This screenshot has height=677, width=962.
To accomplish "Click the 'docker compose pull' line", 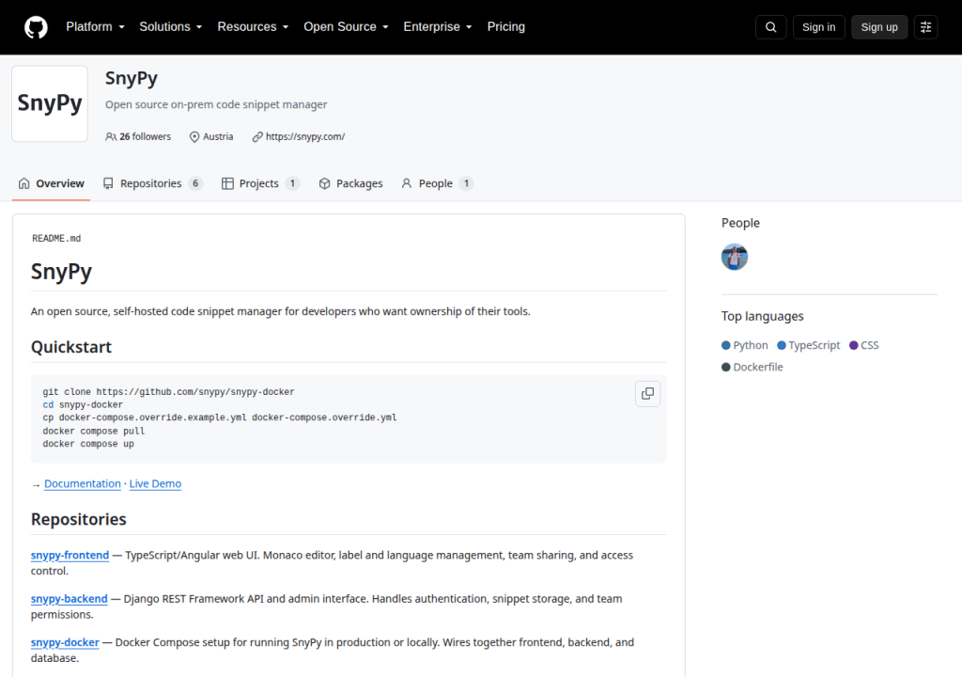I will (94, 432).
